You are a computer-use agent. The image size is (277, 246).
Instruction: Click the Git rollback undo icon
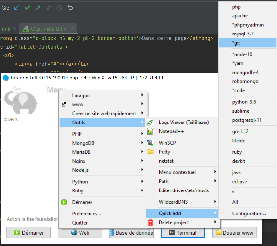click(x=70, y=8)
